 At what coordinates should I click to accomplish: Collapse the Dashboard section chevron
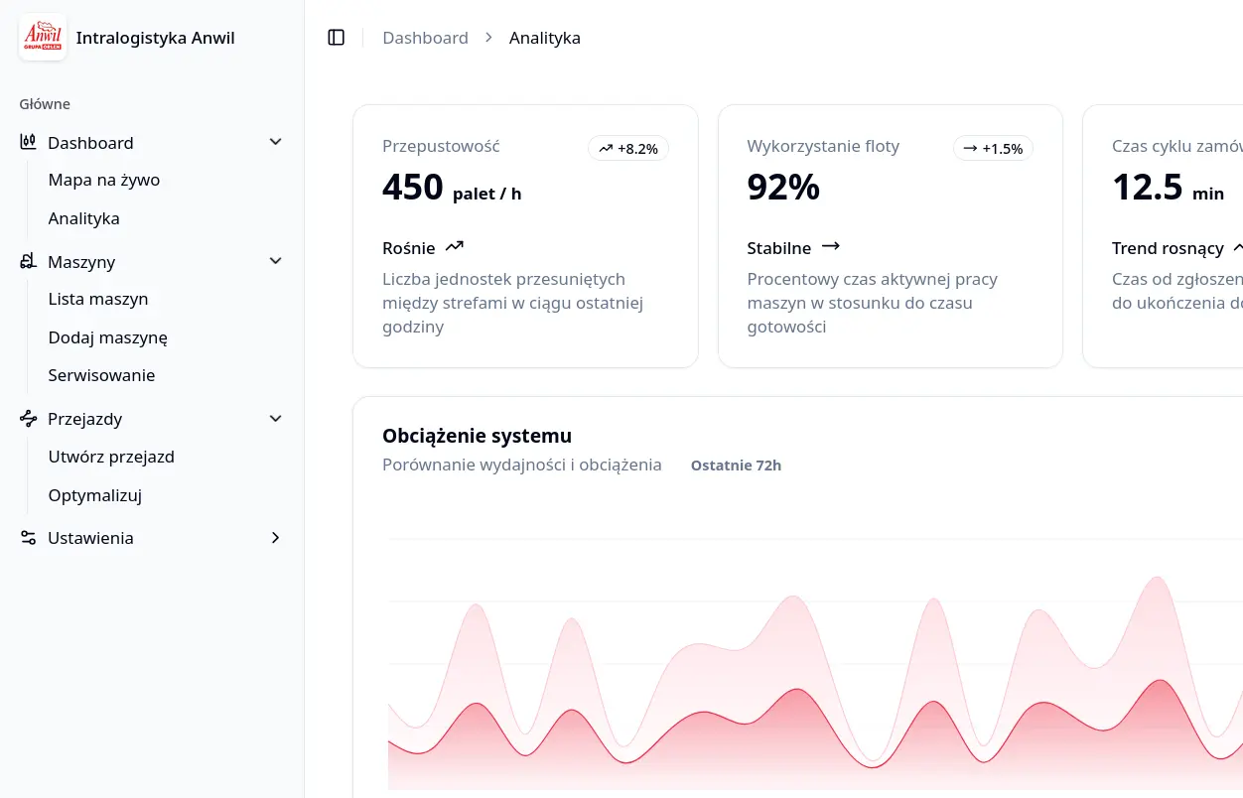click(276, 142)
